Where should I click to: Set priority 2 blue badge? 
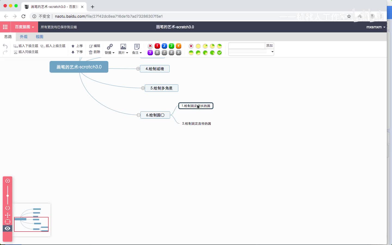[x=164, y=46]
